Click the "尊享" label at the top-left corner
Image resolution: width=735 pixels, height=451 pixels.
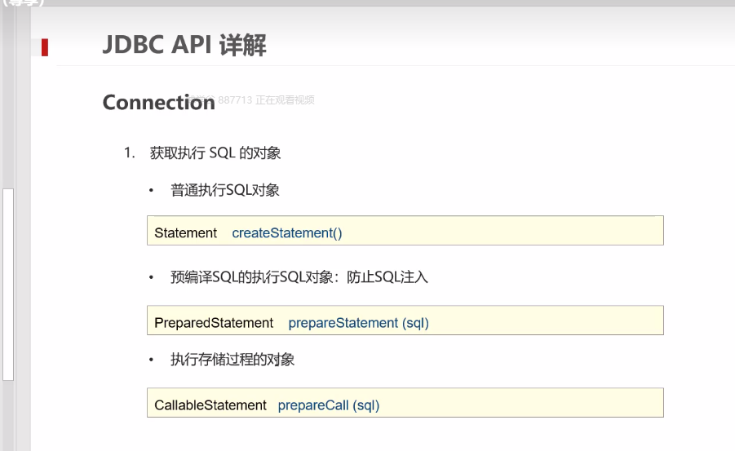pos(23,2)
